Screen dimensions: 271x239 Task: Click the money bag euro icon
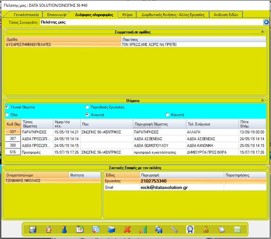(x=206, y=229)
